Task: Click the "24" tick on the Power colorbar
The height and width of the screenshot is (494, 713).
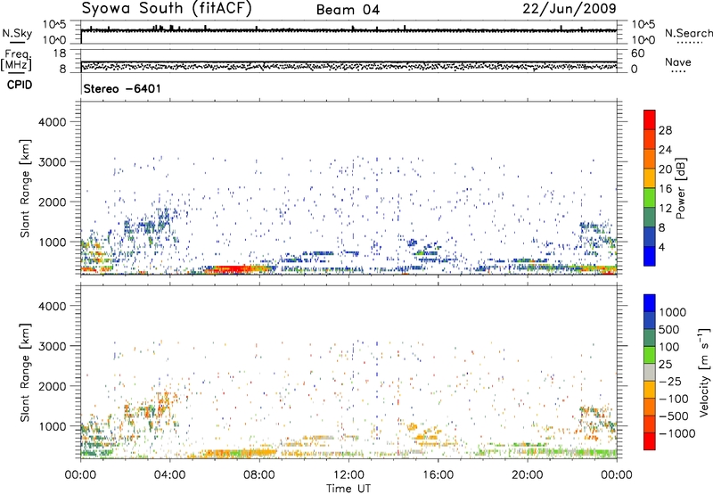Action: [665, 150]
